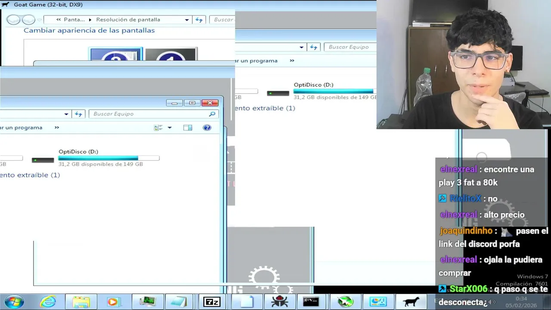
Task: Switch to the display settings taskbar icon
Action: 378,302
